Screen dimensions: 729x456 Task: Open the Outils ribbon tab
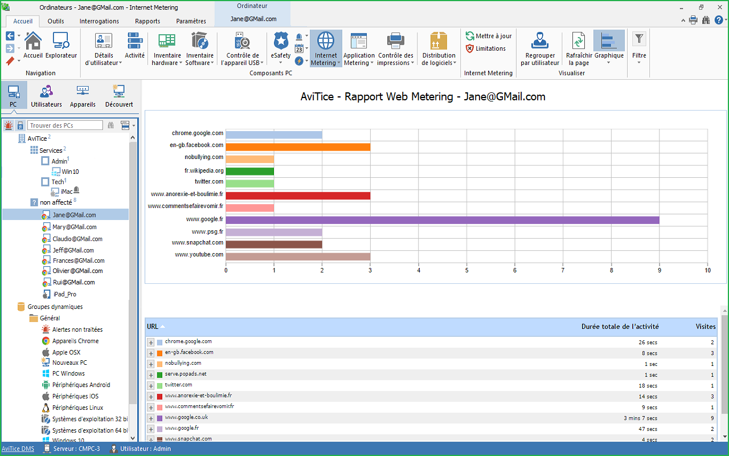coord(56,21)
